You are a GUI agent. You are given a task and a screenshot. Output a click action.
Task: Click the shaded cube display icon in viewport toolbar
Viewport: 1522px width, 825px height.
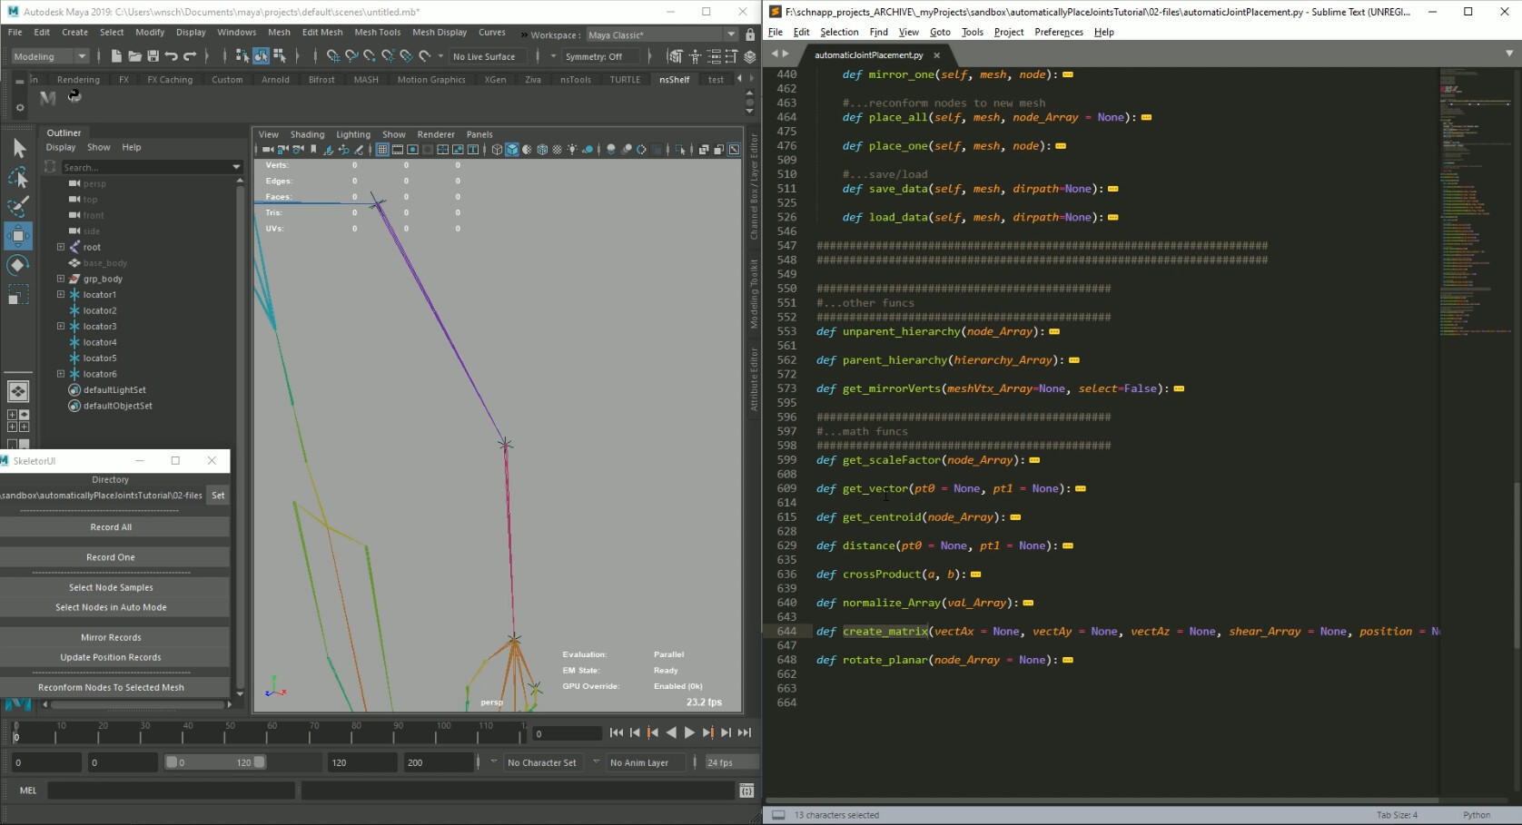coord(510,149)
